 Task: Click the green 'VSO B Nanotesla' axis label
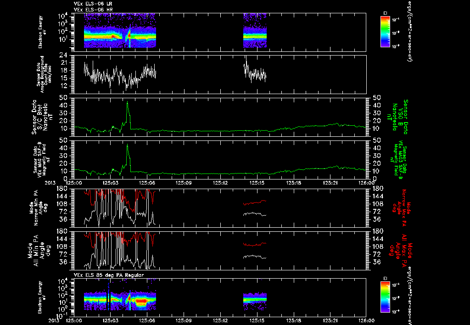397,117
